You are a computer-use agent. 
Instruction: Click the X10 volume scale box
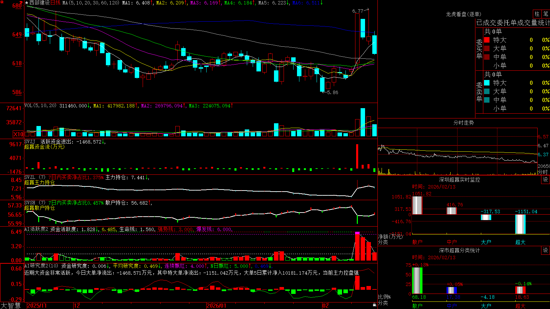pos(18,134)
